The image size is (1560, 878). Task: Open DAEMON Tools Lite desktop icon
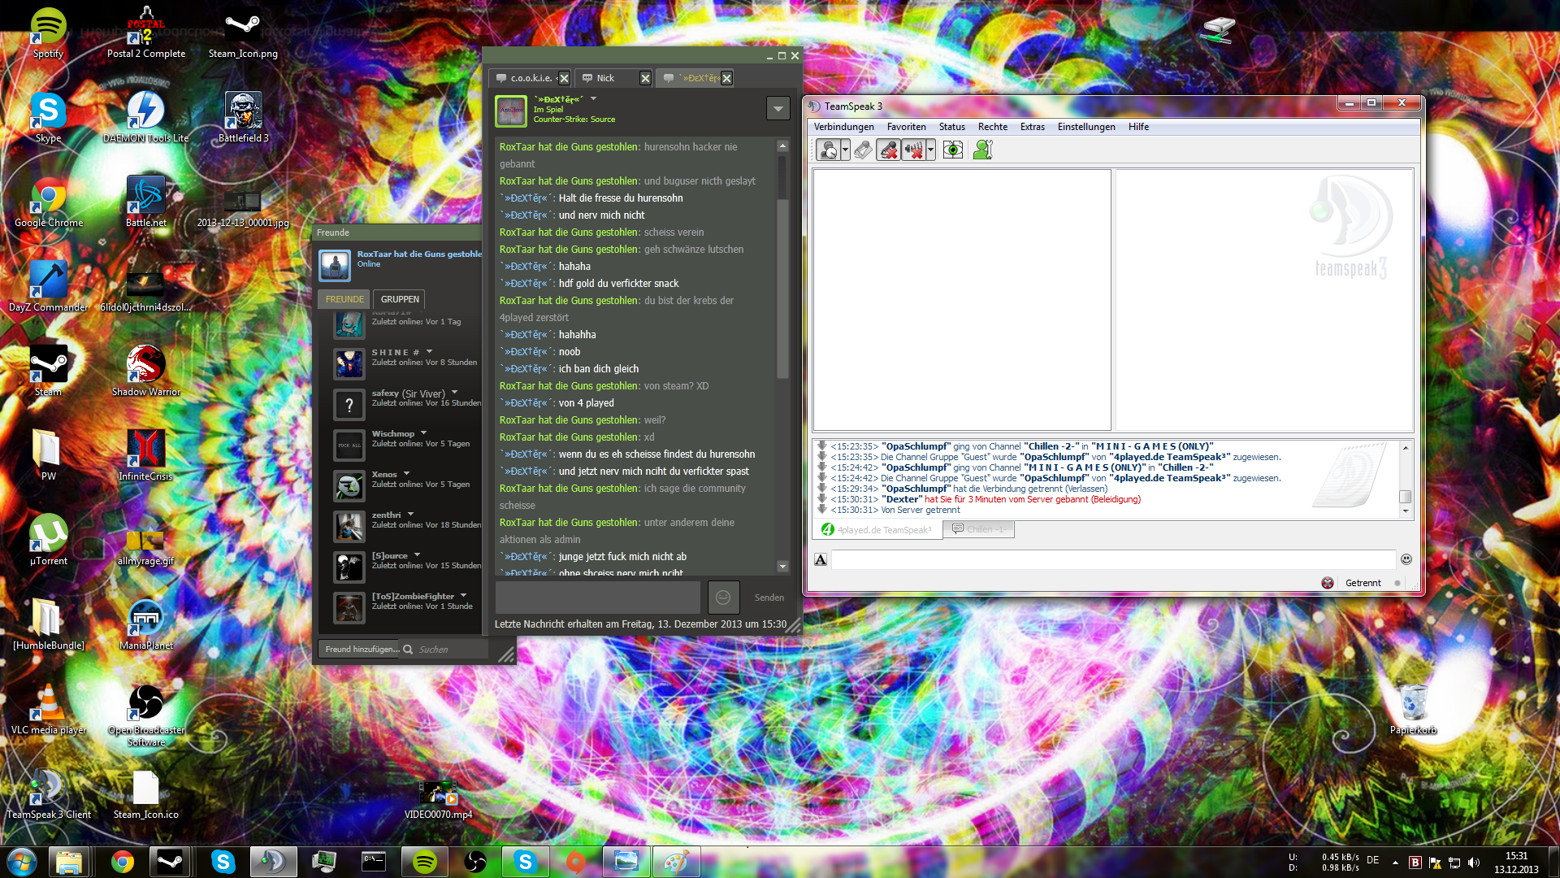click(x=145, y=117)
